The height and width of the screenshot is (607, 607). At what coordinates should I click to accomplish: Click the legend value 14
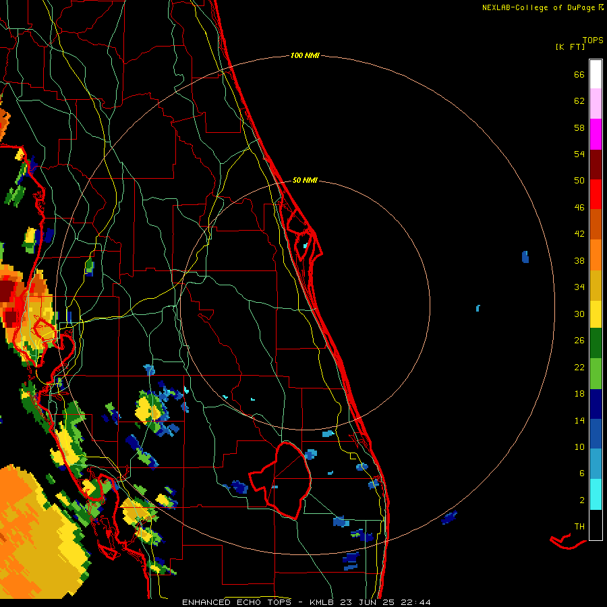tap(579, 420)
